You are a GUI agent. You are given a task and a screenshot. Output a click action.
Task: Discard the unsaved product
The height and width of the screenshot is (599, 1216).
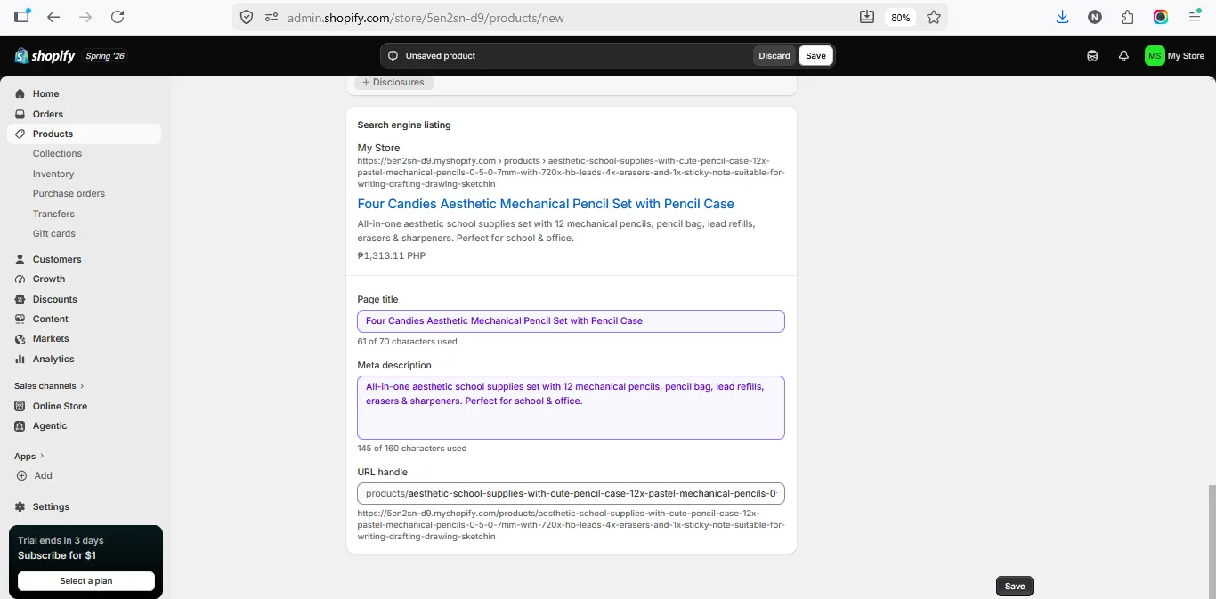tap(774, 55)
